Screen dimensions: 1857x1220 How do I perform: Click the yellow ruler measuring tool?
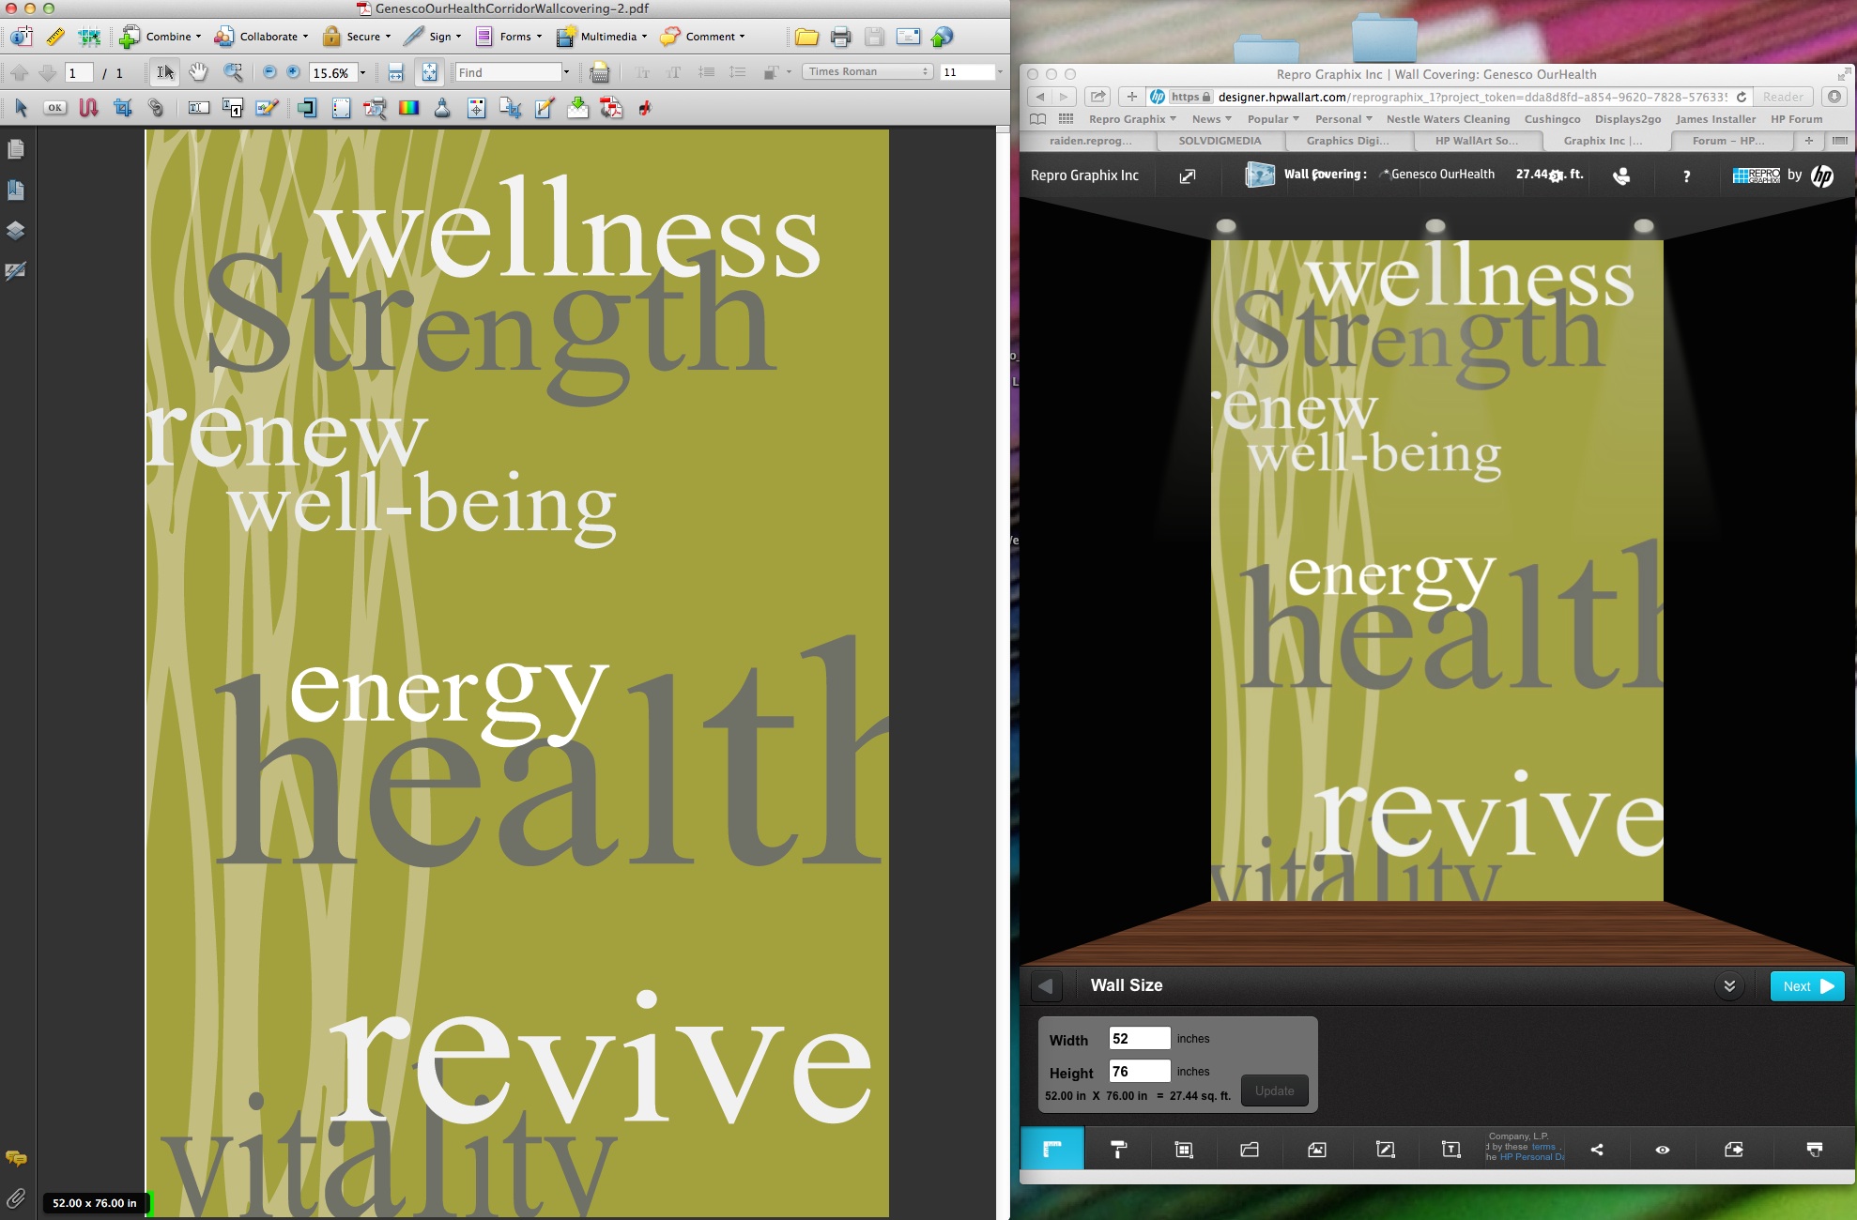pyautogui.click(x=55, y=37)
